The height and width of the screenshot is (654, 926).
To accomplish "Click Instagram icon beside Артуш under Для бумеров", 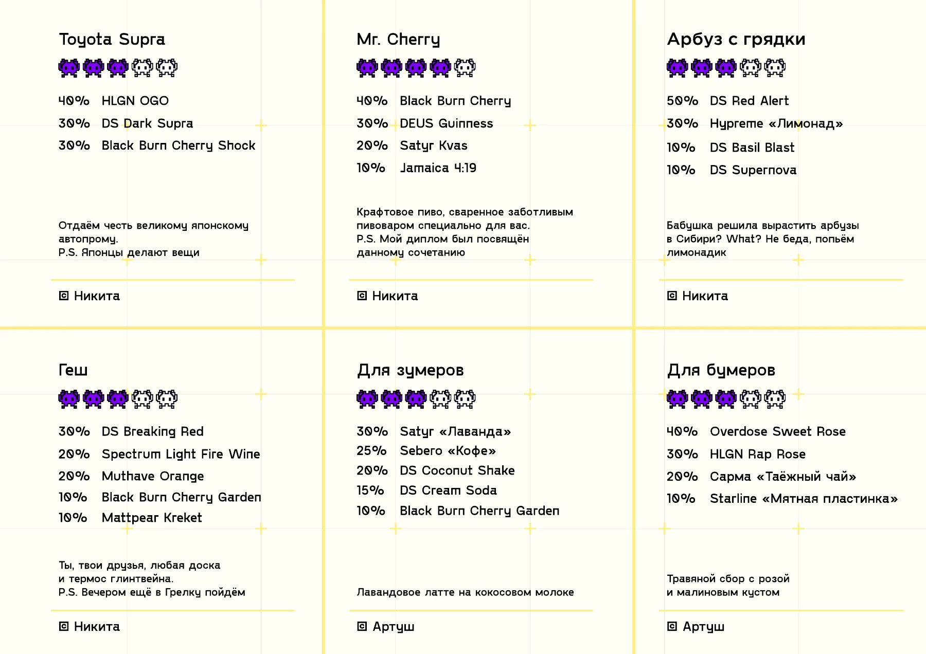I will coord(672,626).
